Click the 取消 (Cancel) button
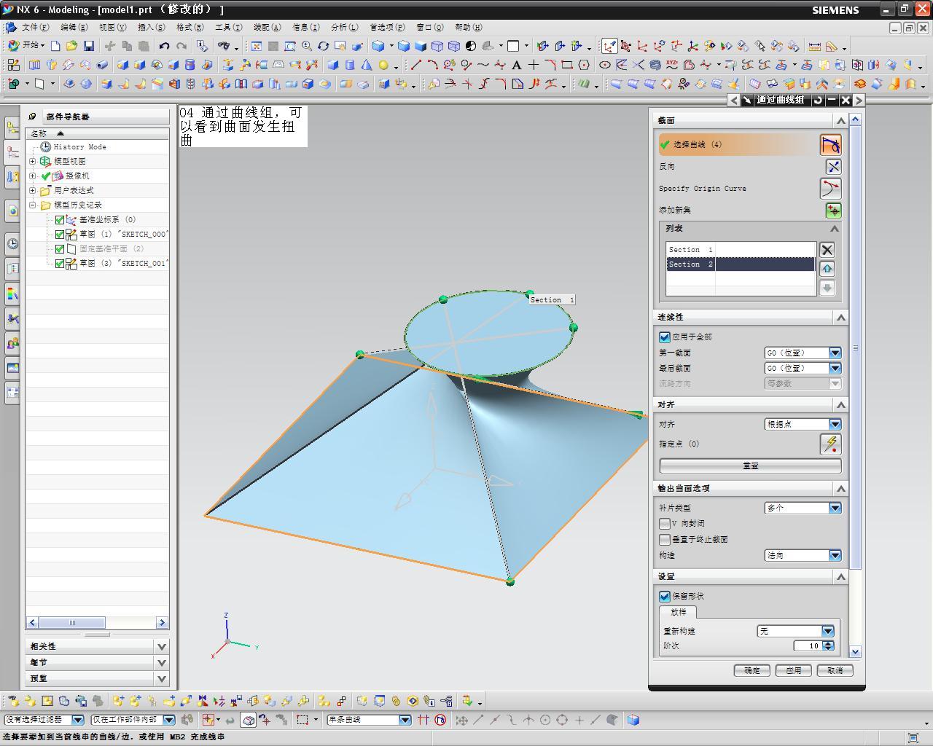 pos(835,671)
